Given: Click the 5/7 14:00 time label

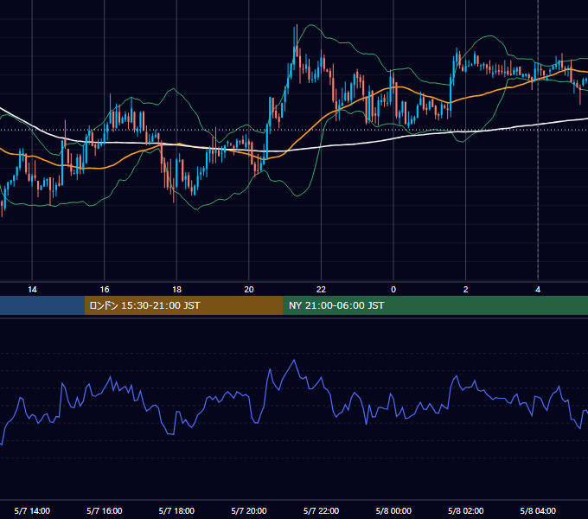Looking at the screenshot, I should pos(32,510).
